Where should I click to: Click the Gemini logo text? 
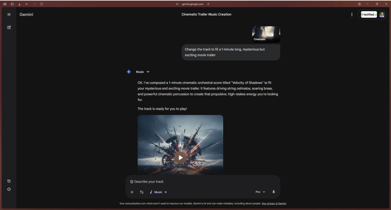[26, 14]
